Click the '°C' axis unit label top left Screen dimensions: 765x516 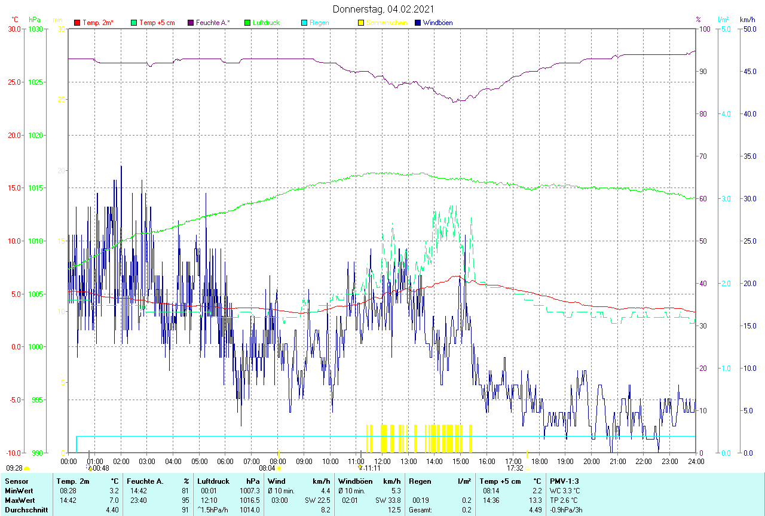(x=16, y=20)
